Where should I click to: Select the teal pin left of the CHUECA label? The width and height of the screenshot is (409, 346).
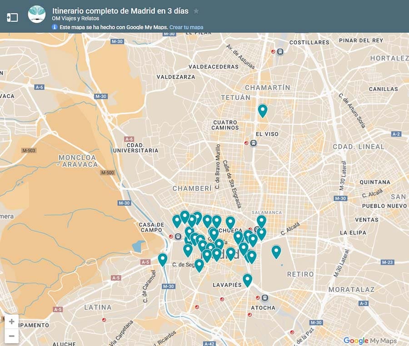click(x=214, y=234)
